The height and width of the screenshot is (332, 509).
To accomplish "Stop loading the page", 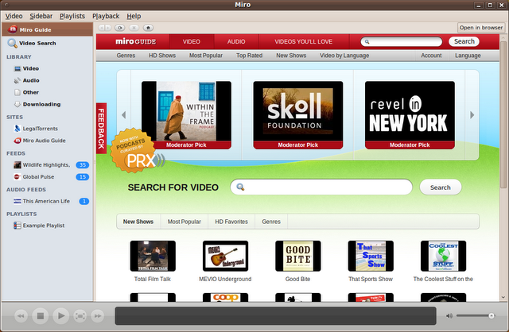I will (x=134, y=28).
